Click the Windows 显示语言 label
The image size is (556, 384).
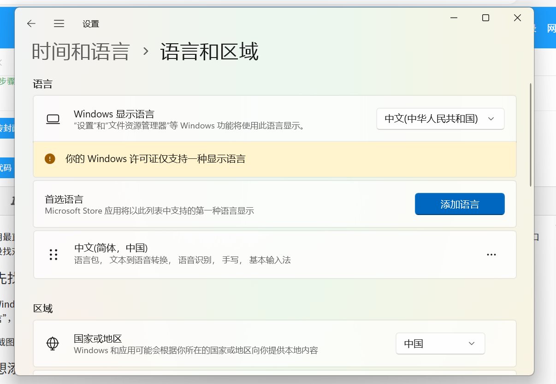[114, 114]
